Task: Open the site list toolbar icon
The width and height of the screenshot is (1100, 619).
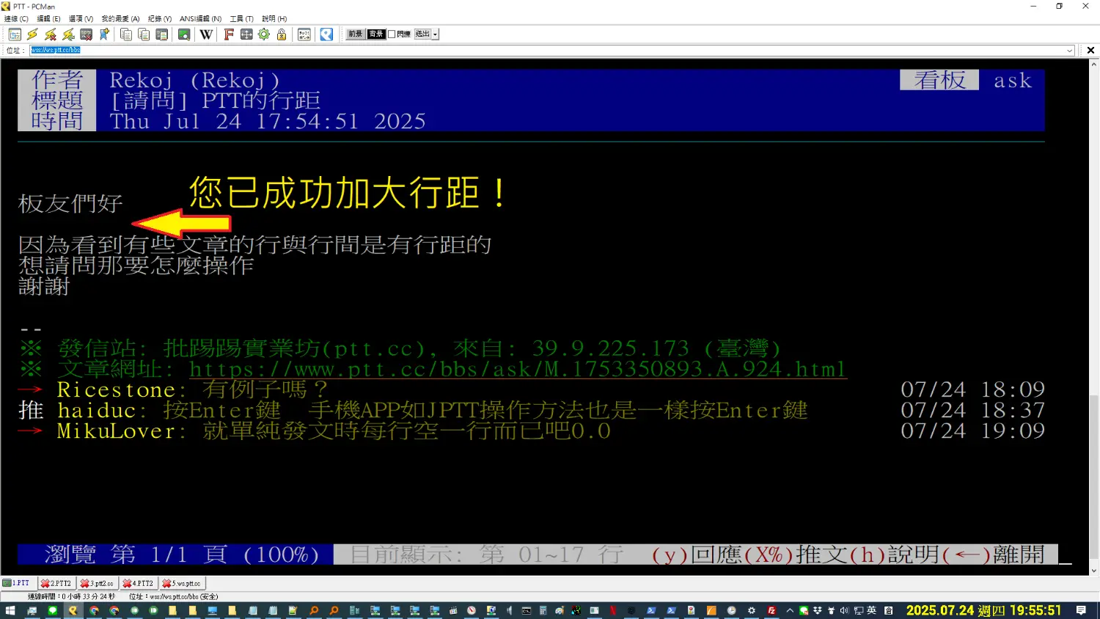Action: (x=15, y=34)
